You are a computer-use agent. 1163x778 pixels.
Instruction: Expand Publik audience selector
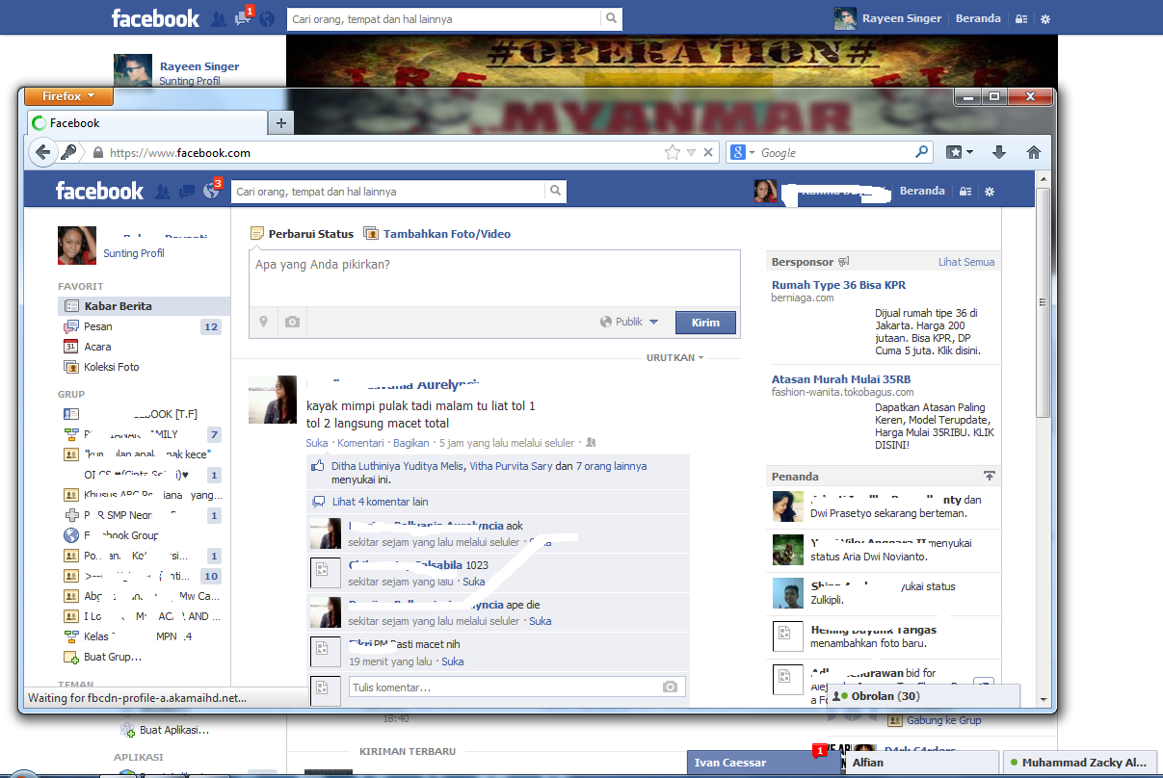629,322
